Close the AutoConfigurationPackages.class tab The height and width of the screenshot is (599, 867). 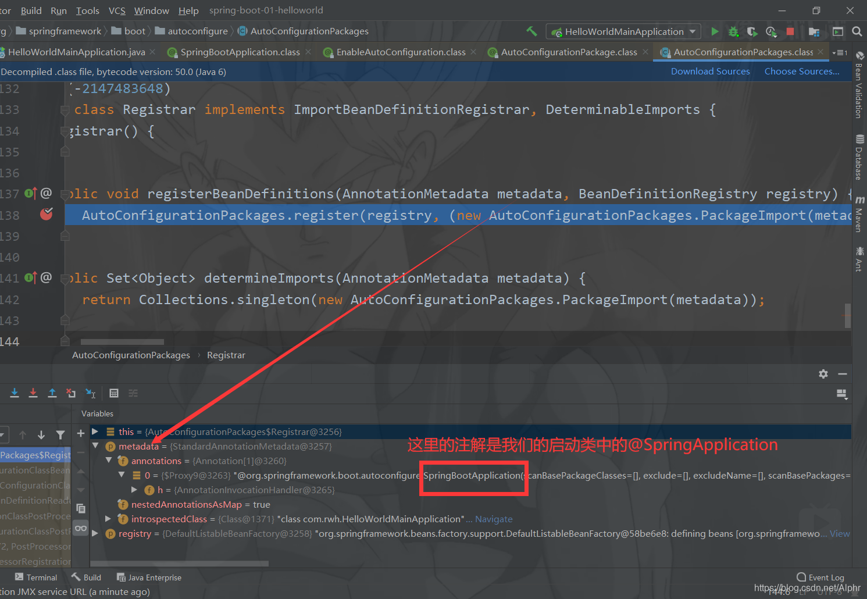click(820, 52)
